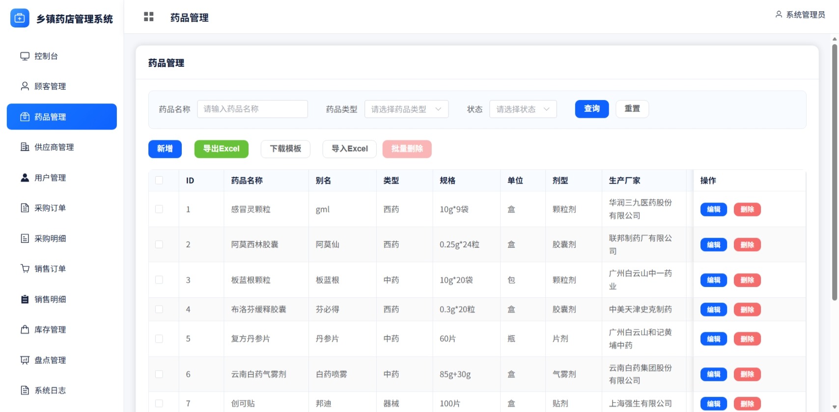Image resolution: width=839 pixels, height=412 pixels.
Task: Edit the 云南白药气雾剂 row
Action: coord(713,374)
